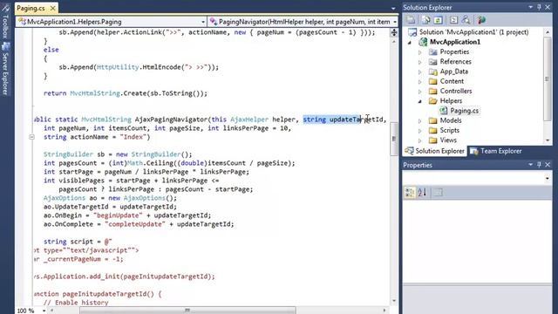Expand the Content folder
Image resolution: width=558 pixels, height=314 pixels.
coord(420,81)
